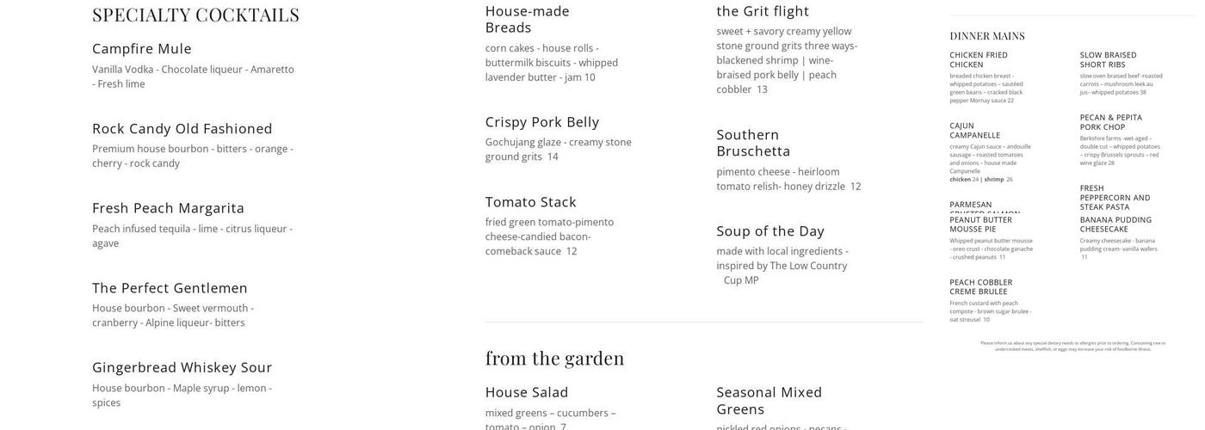Click Banana Pudding Cheesecake dessert title
Viewport: 1205px width, 430px height.
[x=1115, y=224]
